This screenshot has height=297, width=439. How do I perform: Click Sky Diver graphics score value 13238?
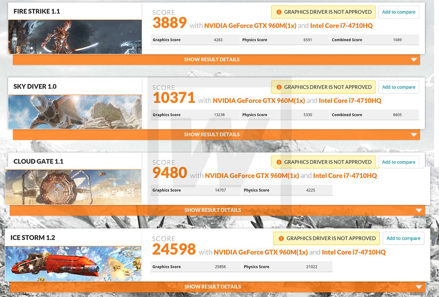click(219, 115)
